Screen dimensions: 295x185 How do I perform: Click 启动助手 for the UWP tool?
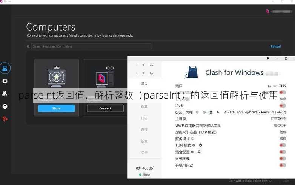tap(280, 125)
